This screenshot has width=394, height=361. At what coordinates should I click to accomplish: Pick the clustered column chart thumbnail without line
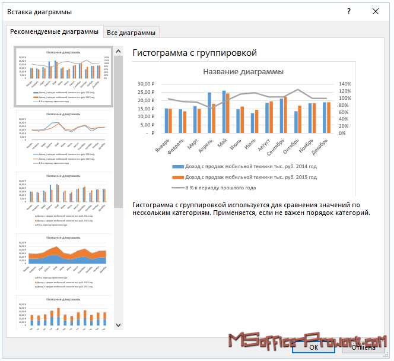(63, 200)
